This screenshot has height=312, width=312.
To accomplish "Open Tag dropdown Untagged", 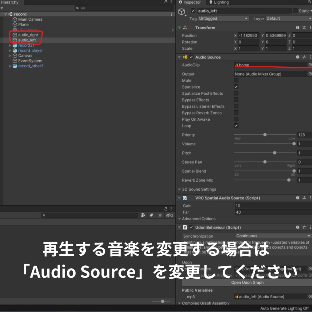I will 223,19.
